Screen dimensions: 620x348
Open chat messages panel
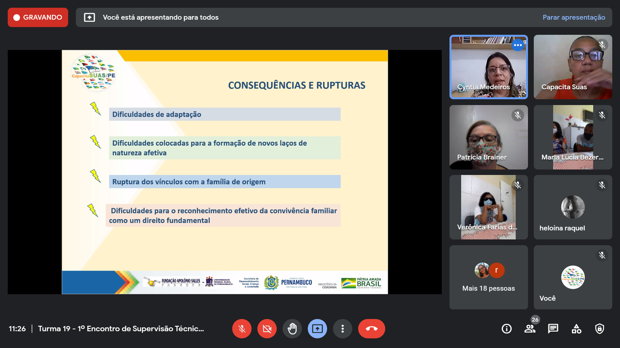pyautogui.click(x=553, y=329)
